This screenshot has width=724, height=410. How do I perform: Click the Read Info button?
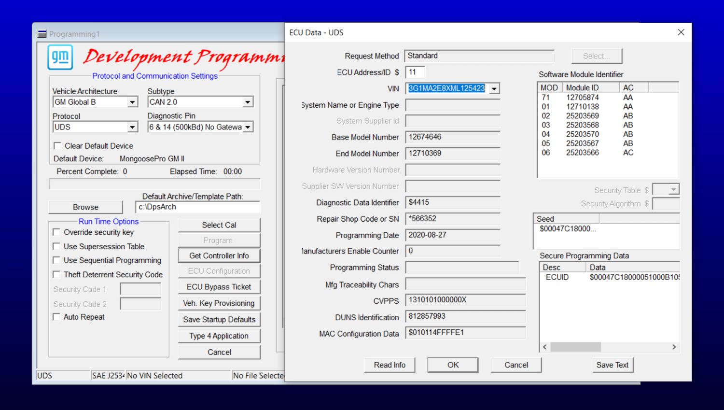coord(390,365)
